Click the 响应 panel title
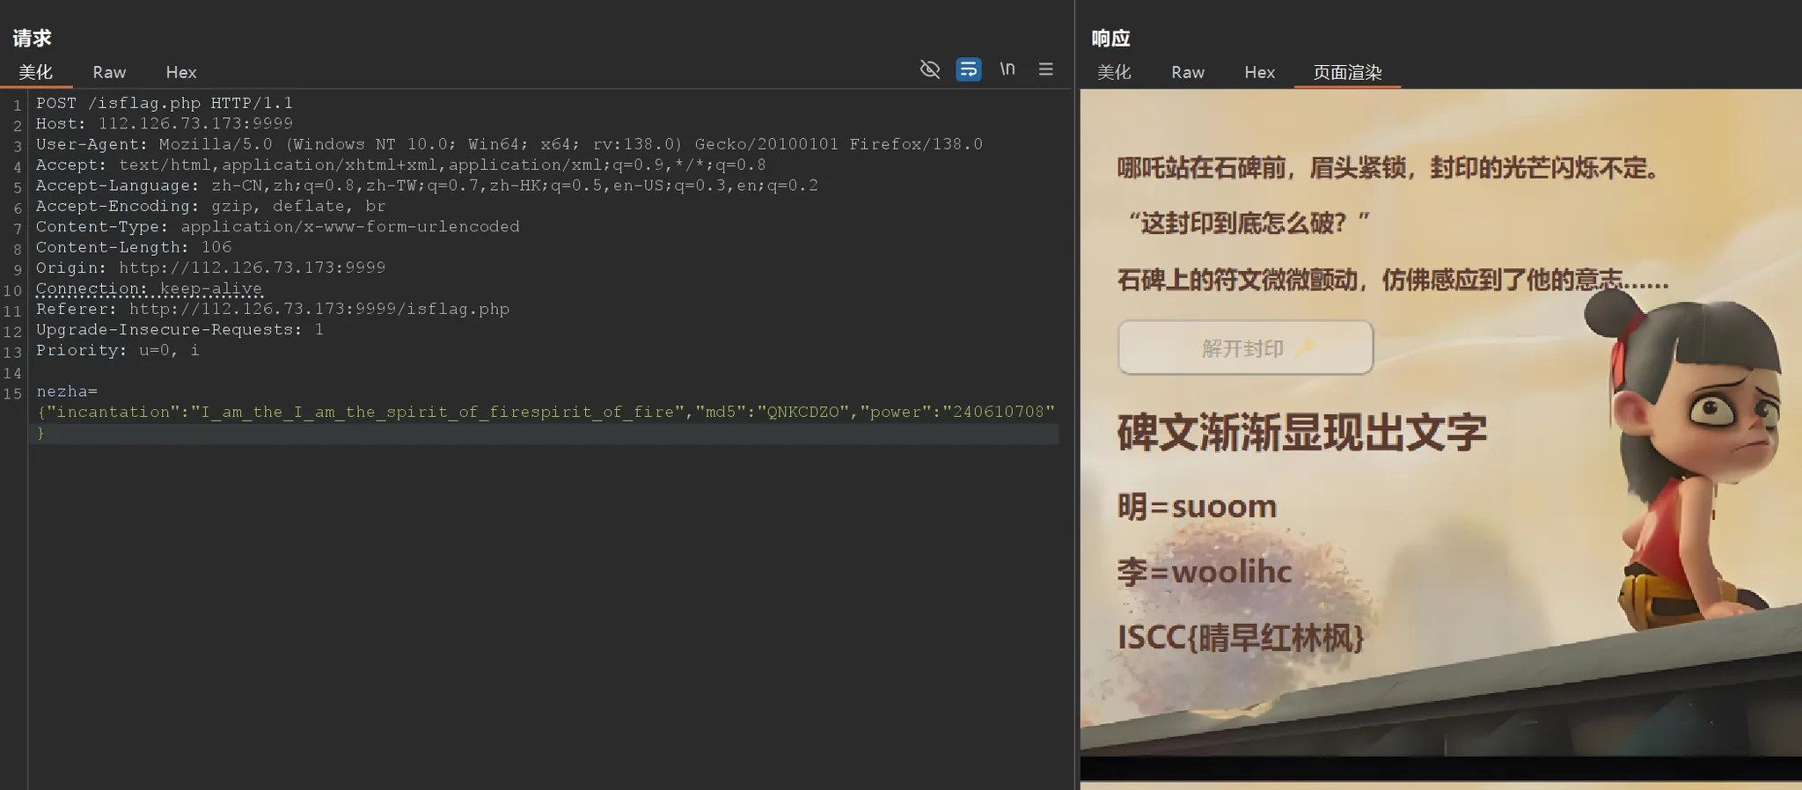This screenshot has height=790, width=1802. [1110, 38]
